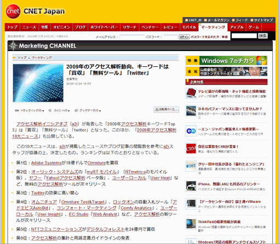Click the 検索 search button
This screenshot has width=280, height=244.
pyautogui.click(x=263, y=36)
